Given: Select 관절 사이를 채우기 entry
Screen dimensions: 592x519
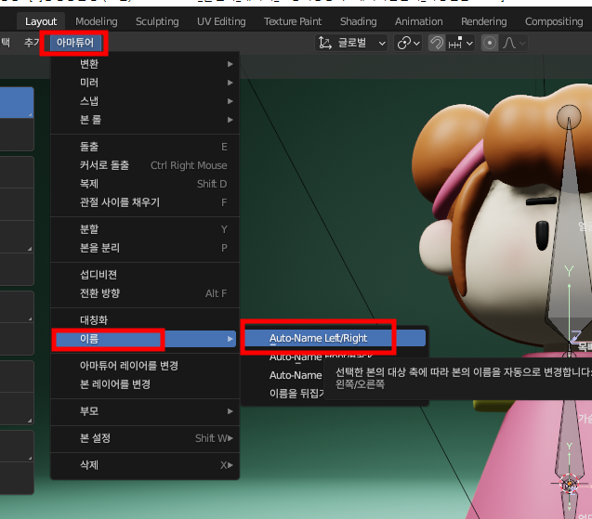Looking at the screenshot, I should 145,202.
